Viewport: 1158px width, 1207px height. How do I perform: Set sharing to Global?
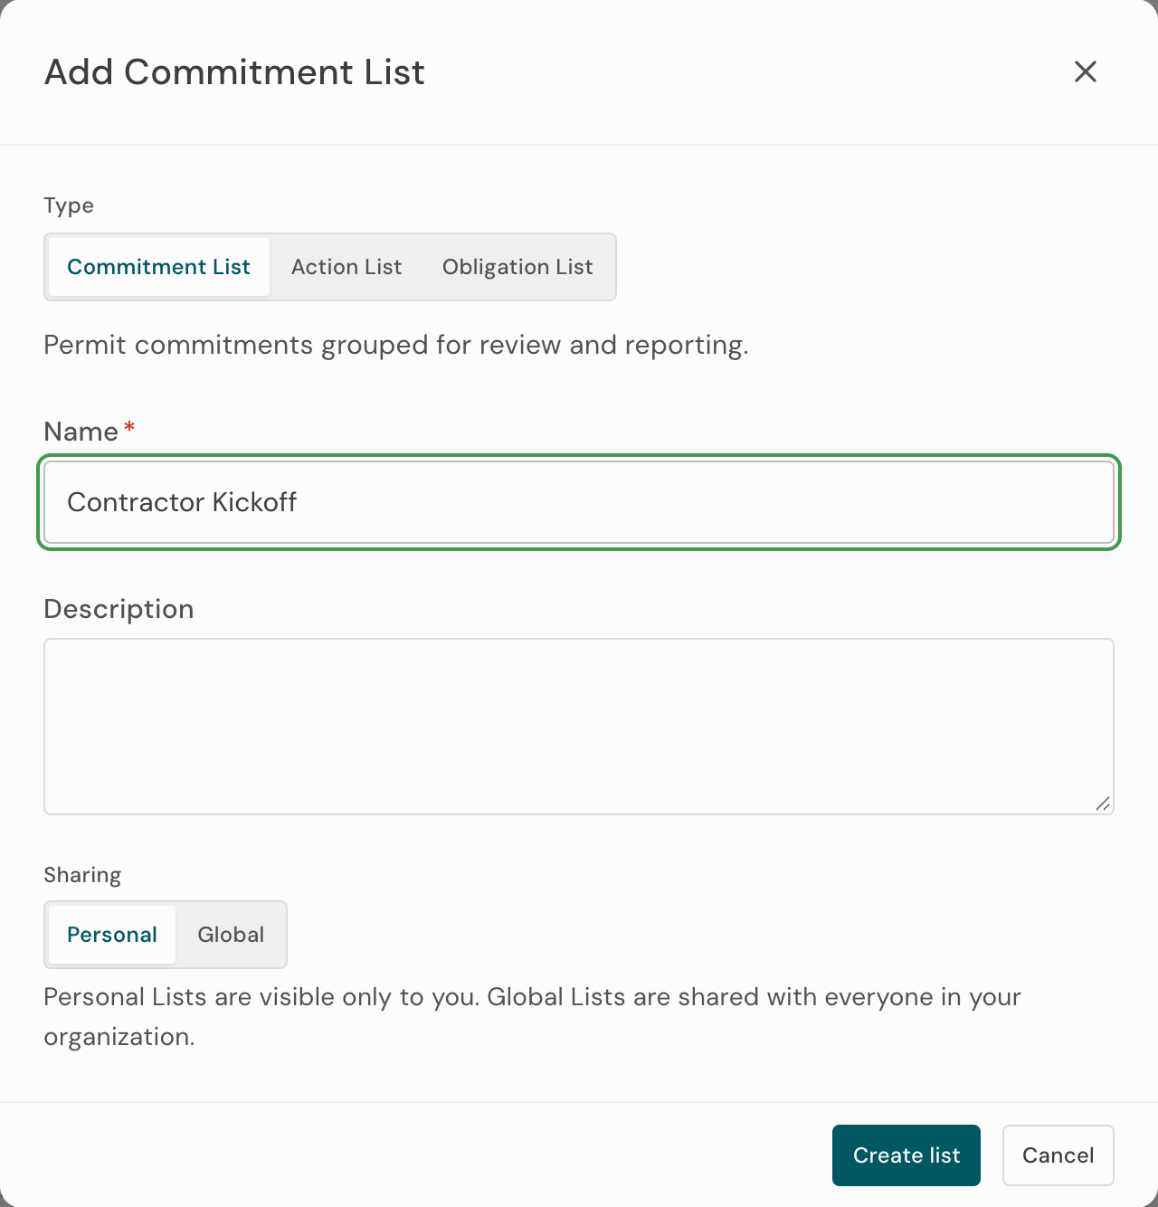[x=231, y=935]
